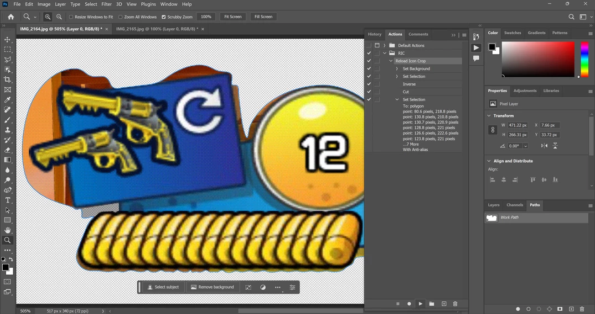Click the Home icon in options bar

[11, 17]
